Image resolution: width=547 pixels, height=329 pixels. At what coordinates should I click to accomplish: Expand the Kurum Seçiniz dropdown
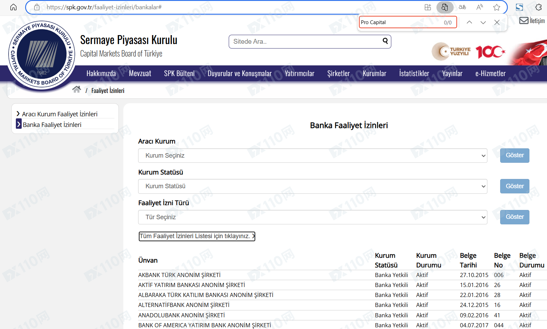pyautogui.click(x=312, y=156)
